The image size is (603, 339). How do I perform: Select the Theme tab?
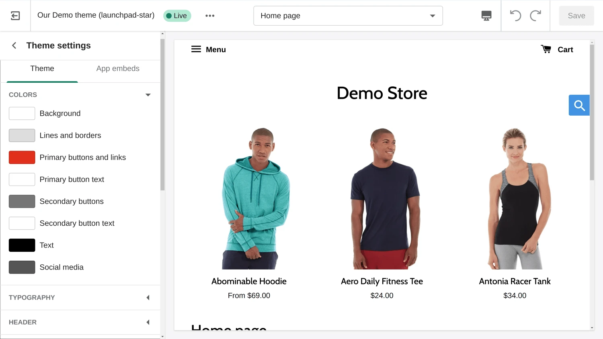point(42,69)
